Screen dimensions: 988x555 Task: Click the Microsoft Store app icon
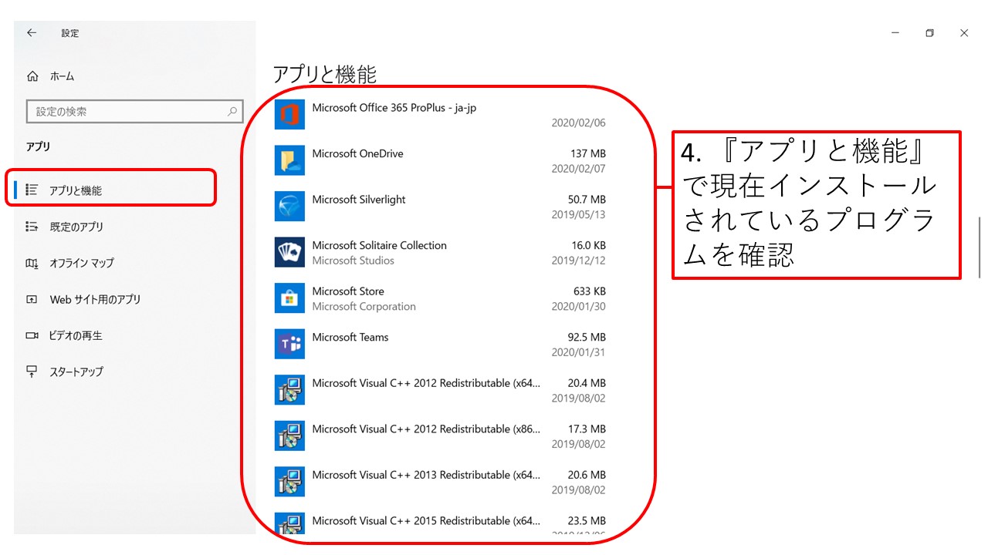pos(289,298)
